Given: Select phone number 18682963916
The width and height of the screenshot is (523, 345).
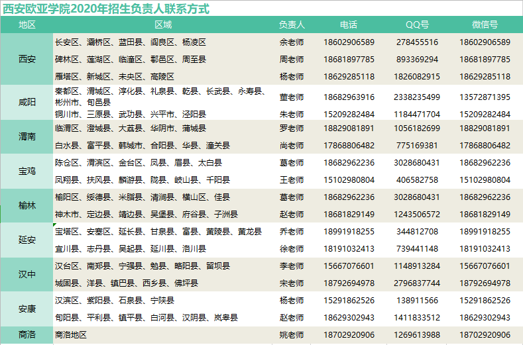Looking at the screenshot, I should (x=349, y=97).
